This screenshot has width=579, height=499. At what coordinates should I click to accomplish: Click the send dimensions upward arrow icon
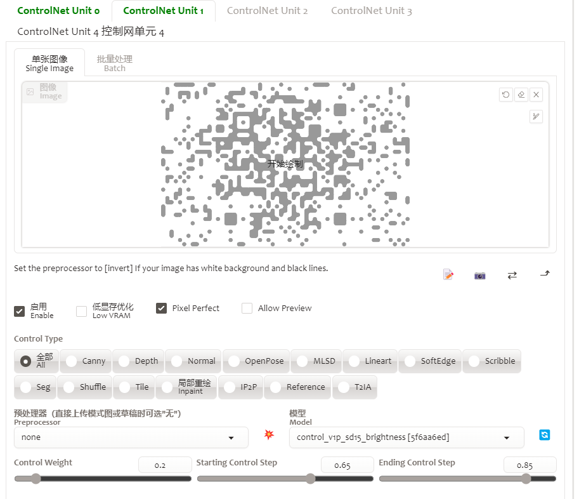545,274
